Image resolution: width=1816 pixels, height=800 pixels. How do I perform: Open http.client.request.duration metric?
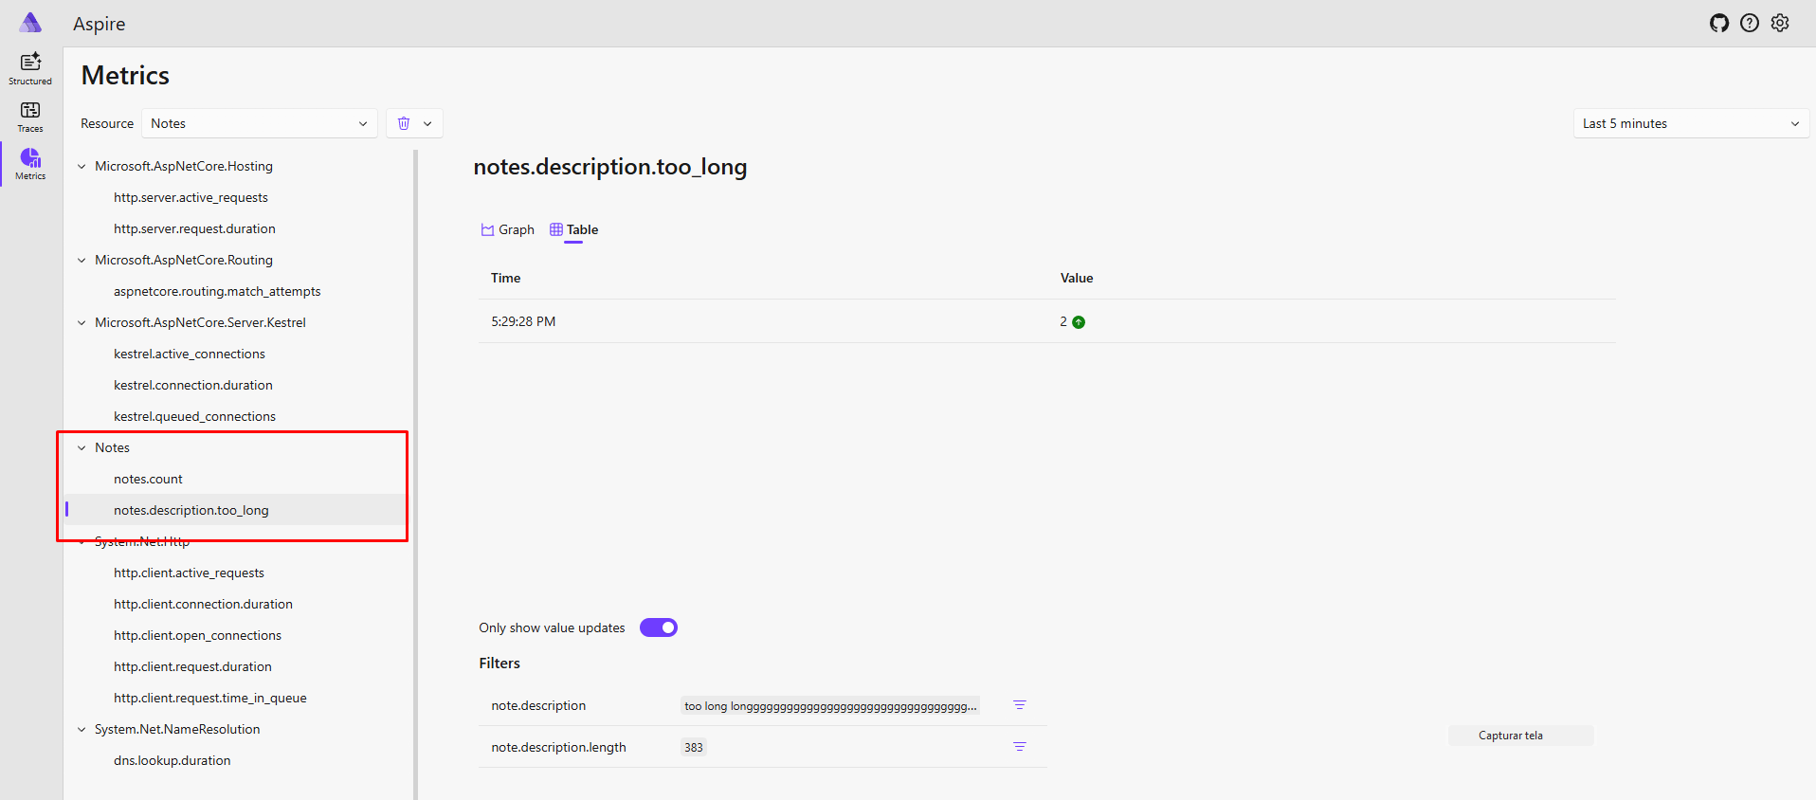click(192, 666)
